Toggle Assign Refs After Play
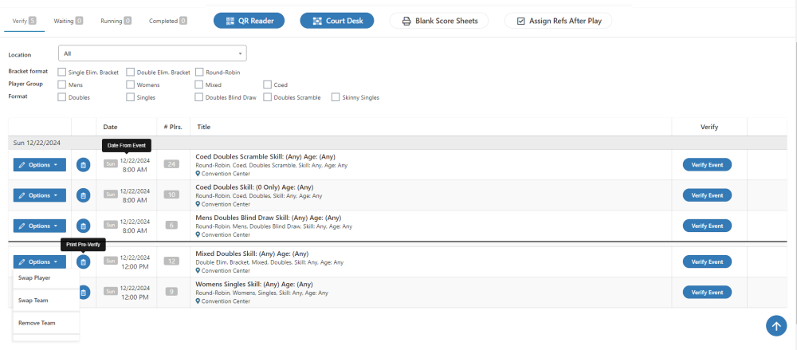Image resolution: width=797 pixels, height=350 pixels. [558, 21]
